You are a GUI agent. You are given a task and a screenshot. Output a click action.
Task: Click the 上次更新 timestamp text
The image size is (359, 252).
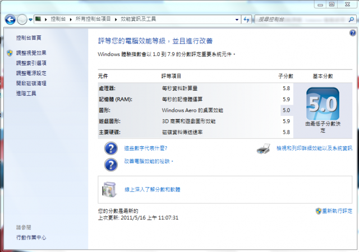[x=138, y=218]
